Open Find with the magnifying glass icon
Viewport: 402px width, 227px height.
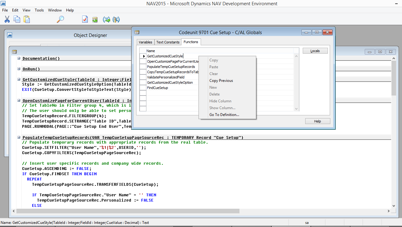coord(60,20)
